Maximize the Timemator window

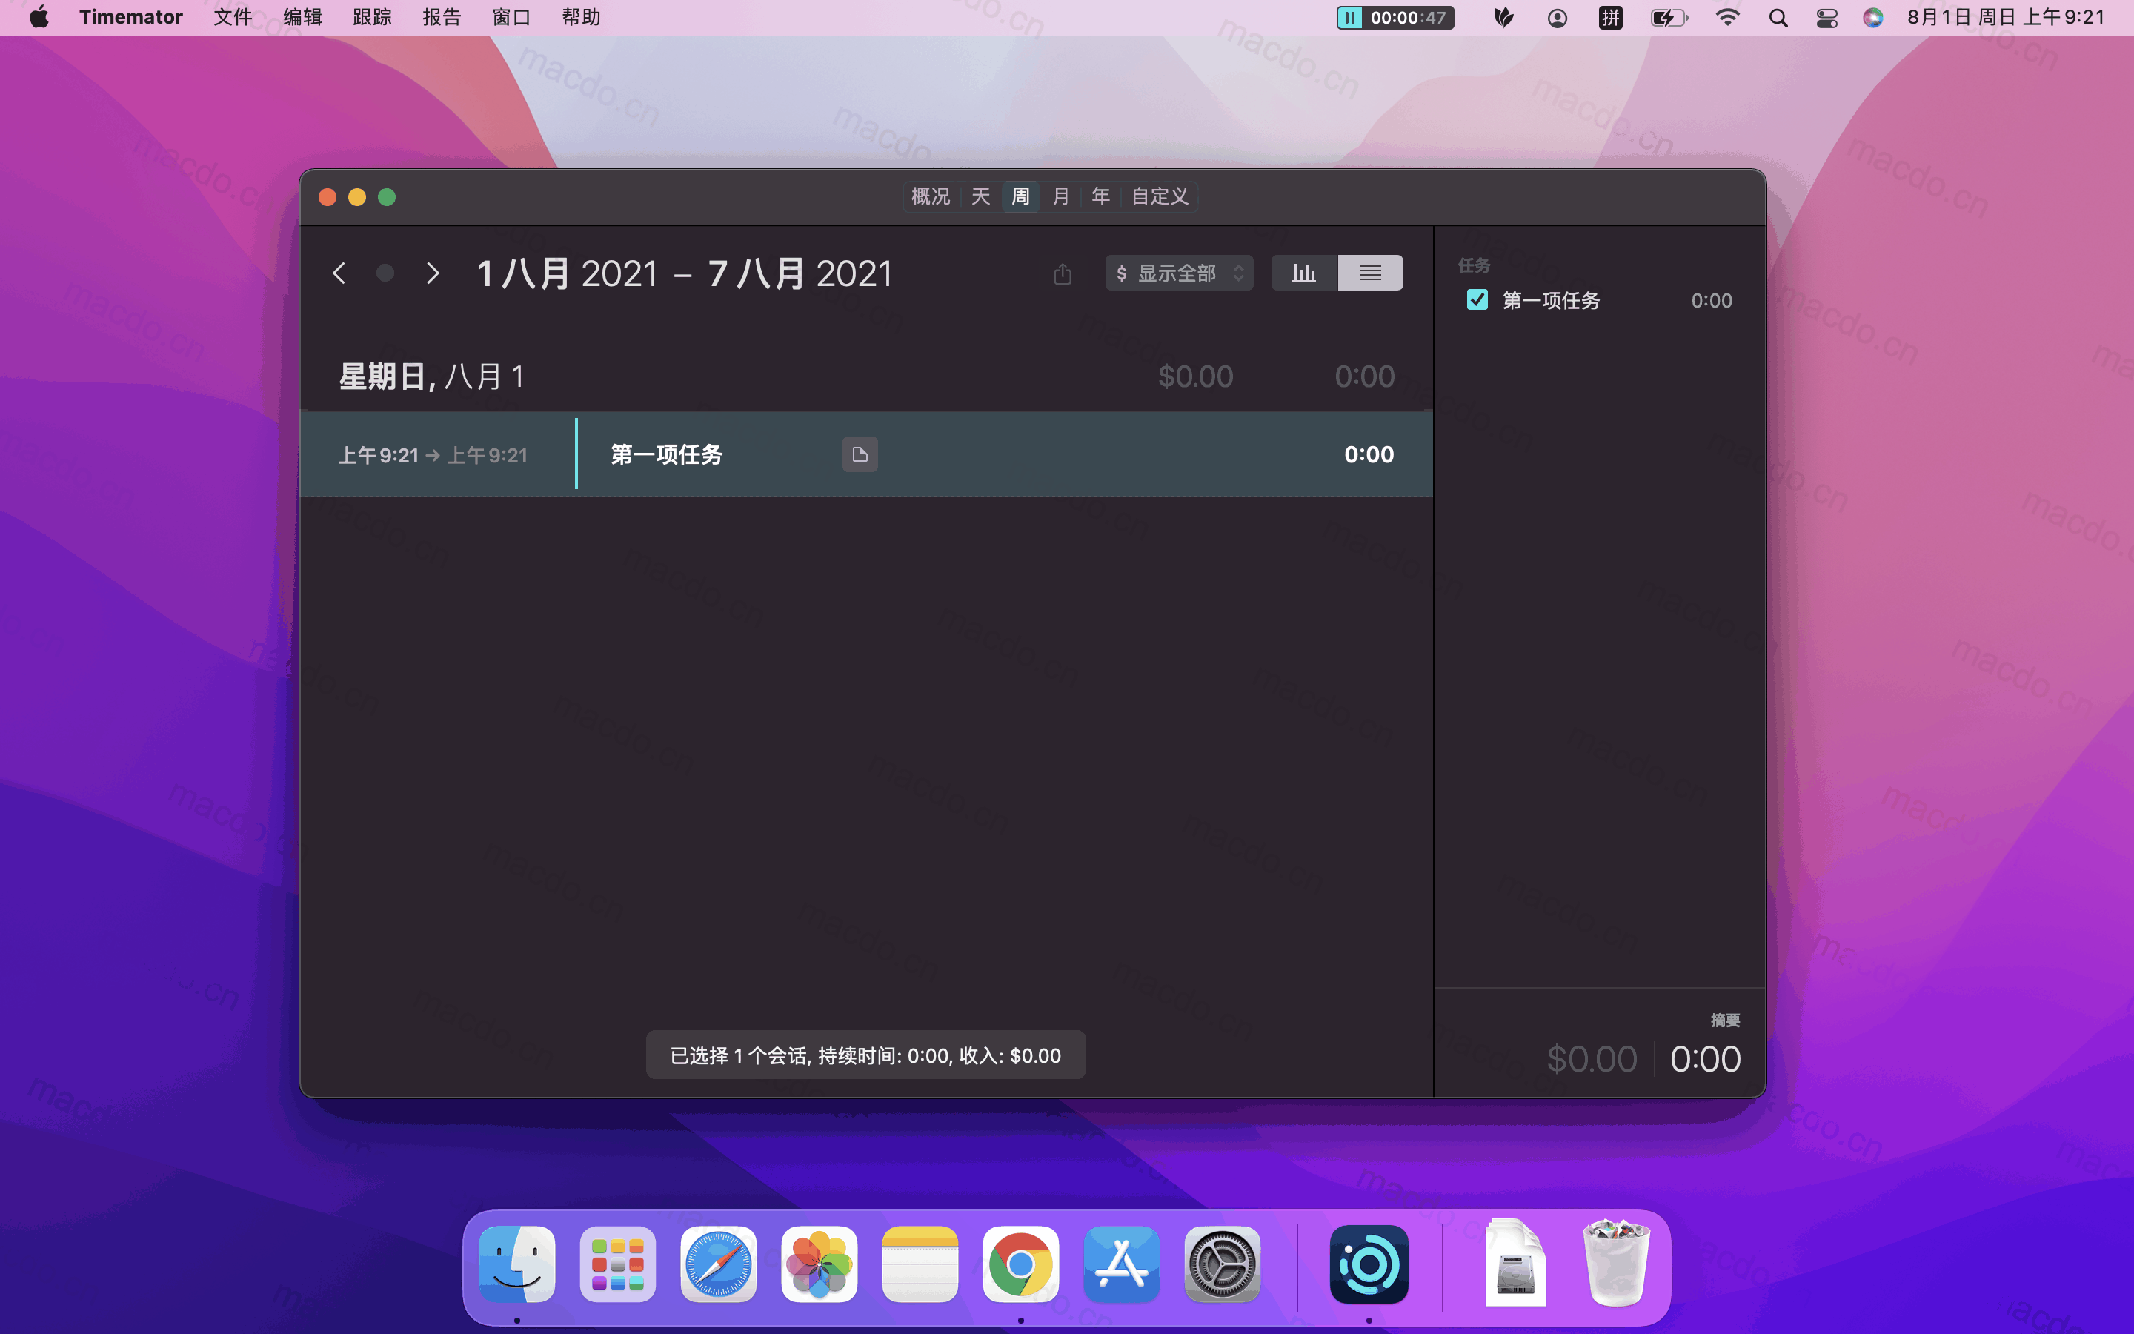click(x=387, y=196)
